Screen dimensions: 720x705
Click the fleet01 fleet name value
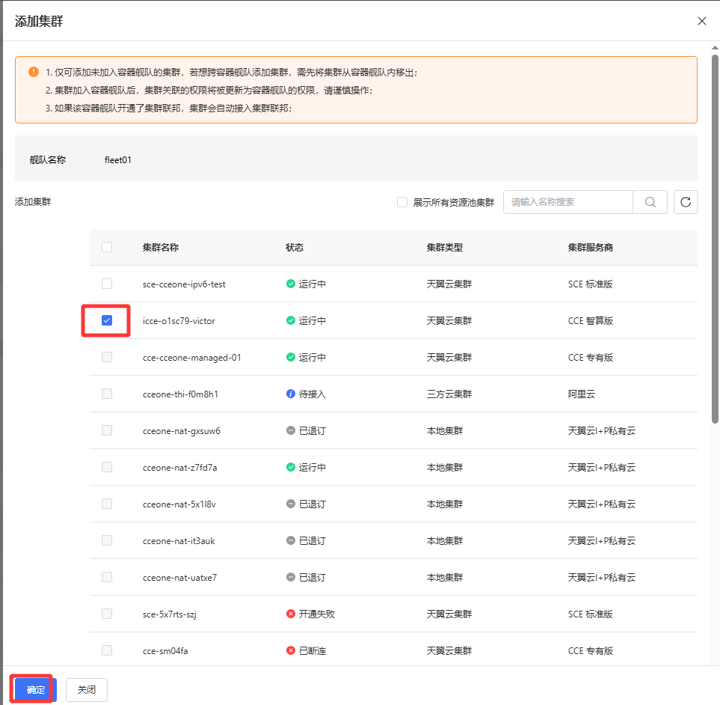[118, 160]
